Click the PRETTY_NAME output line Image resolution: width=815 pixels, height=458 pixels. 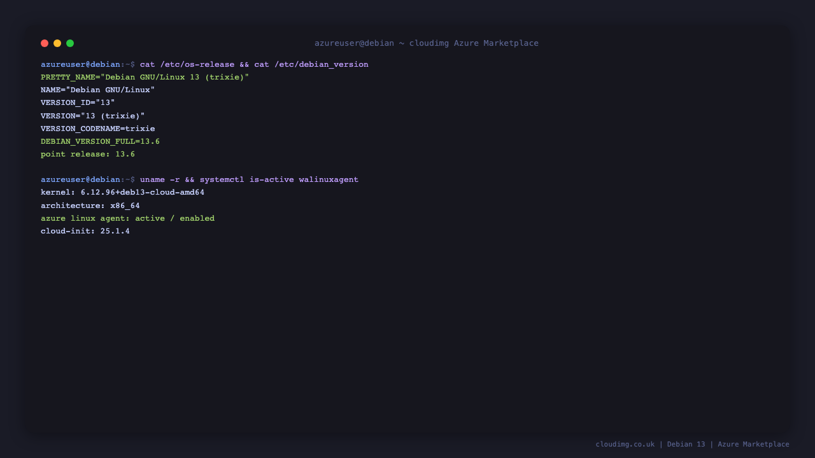coord(145,77)
